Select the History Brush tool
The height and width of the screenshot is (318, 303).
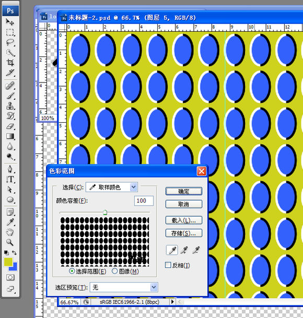click(x=10, y=116)
